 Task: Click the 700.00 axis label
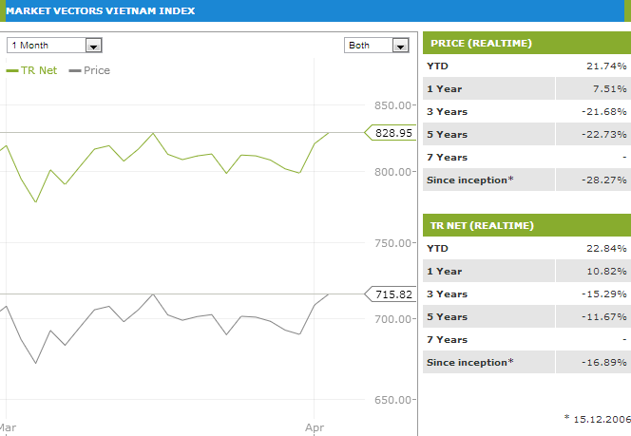click(393, 319)
